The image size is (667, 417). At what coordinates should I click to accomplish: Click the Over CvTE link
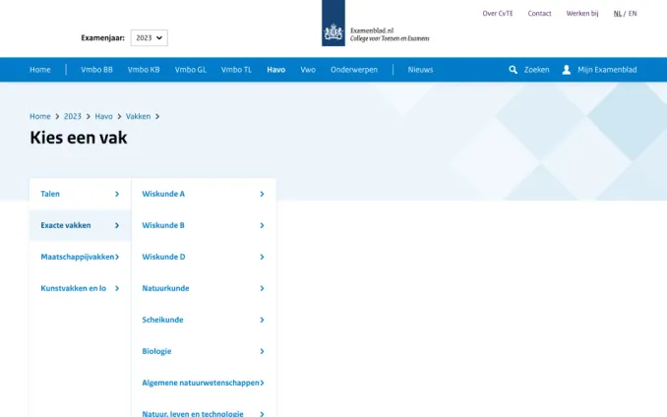tap(498, 14)
